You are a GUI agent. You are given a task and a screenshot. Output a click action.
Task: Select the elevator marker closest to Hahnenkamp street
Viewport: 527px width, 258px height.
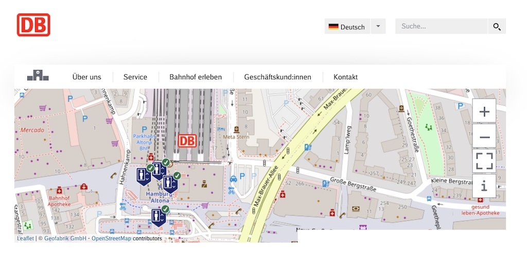click(x=143, y=176)
